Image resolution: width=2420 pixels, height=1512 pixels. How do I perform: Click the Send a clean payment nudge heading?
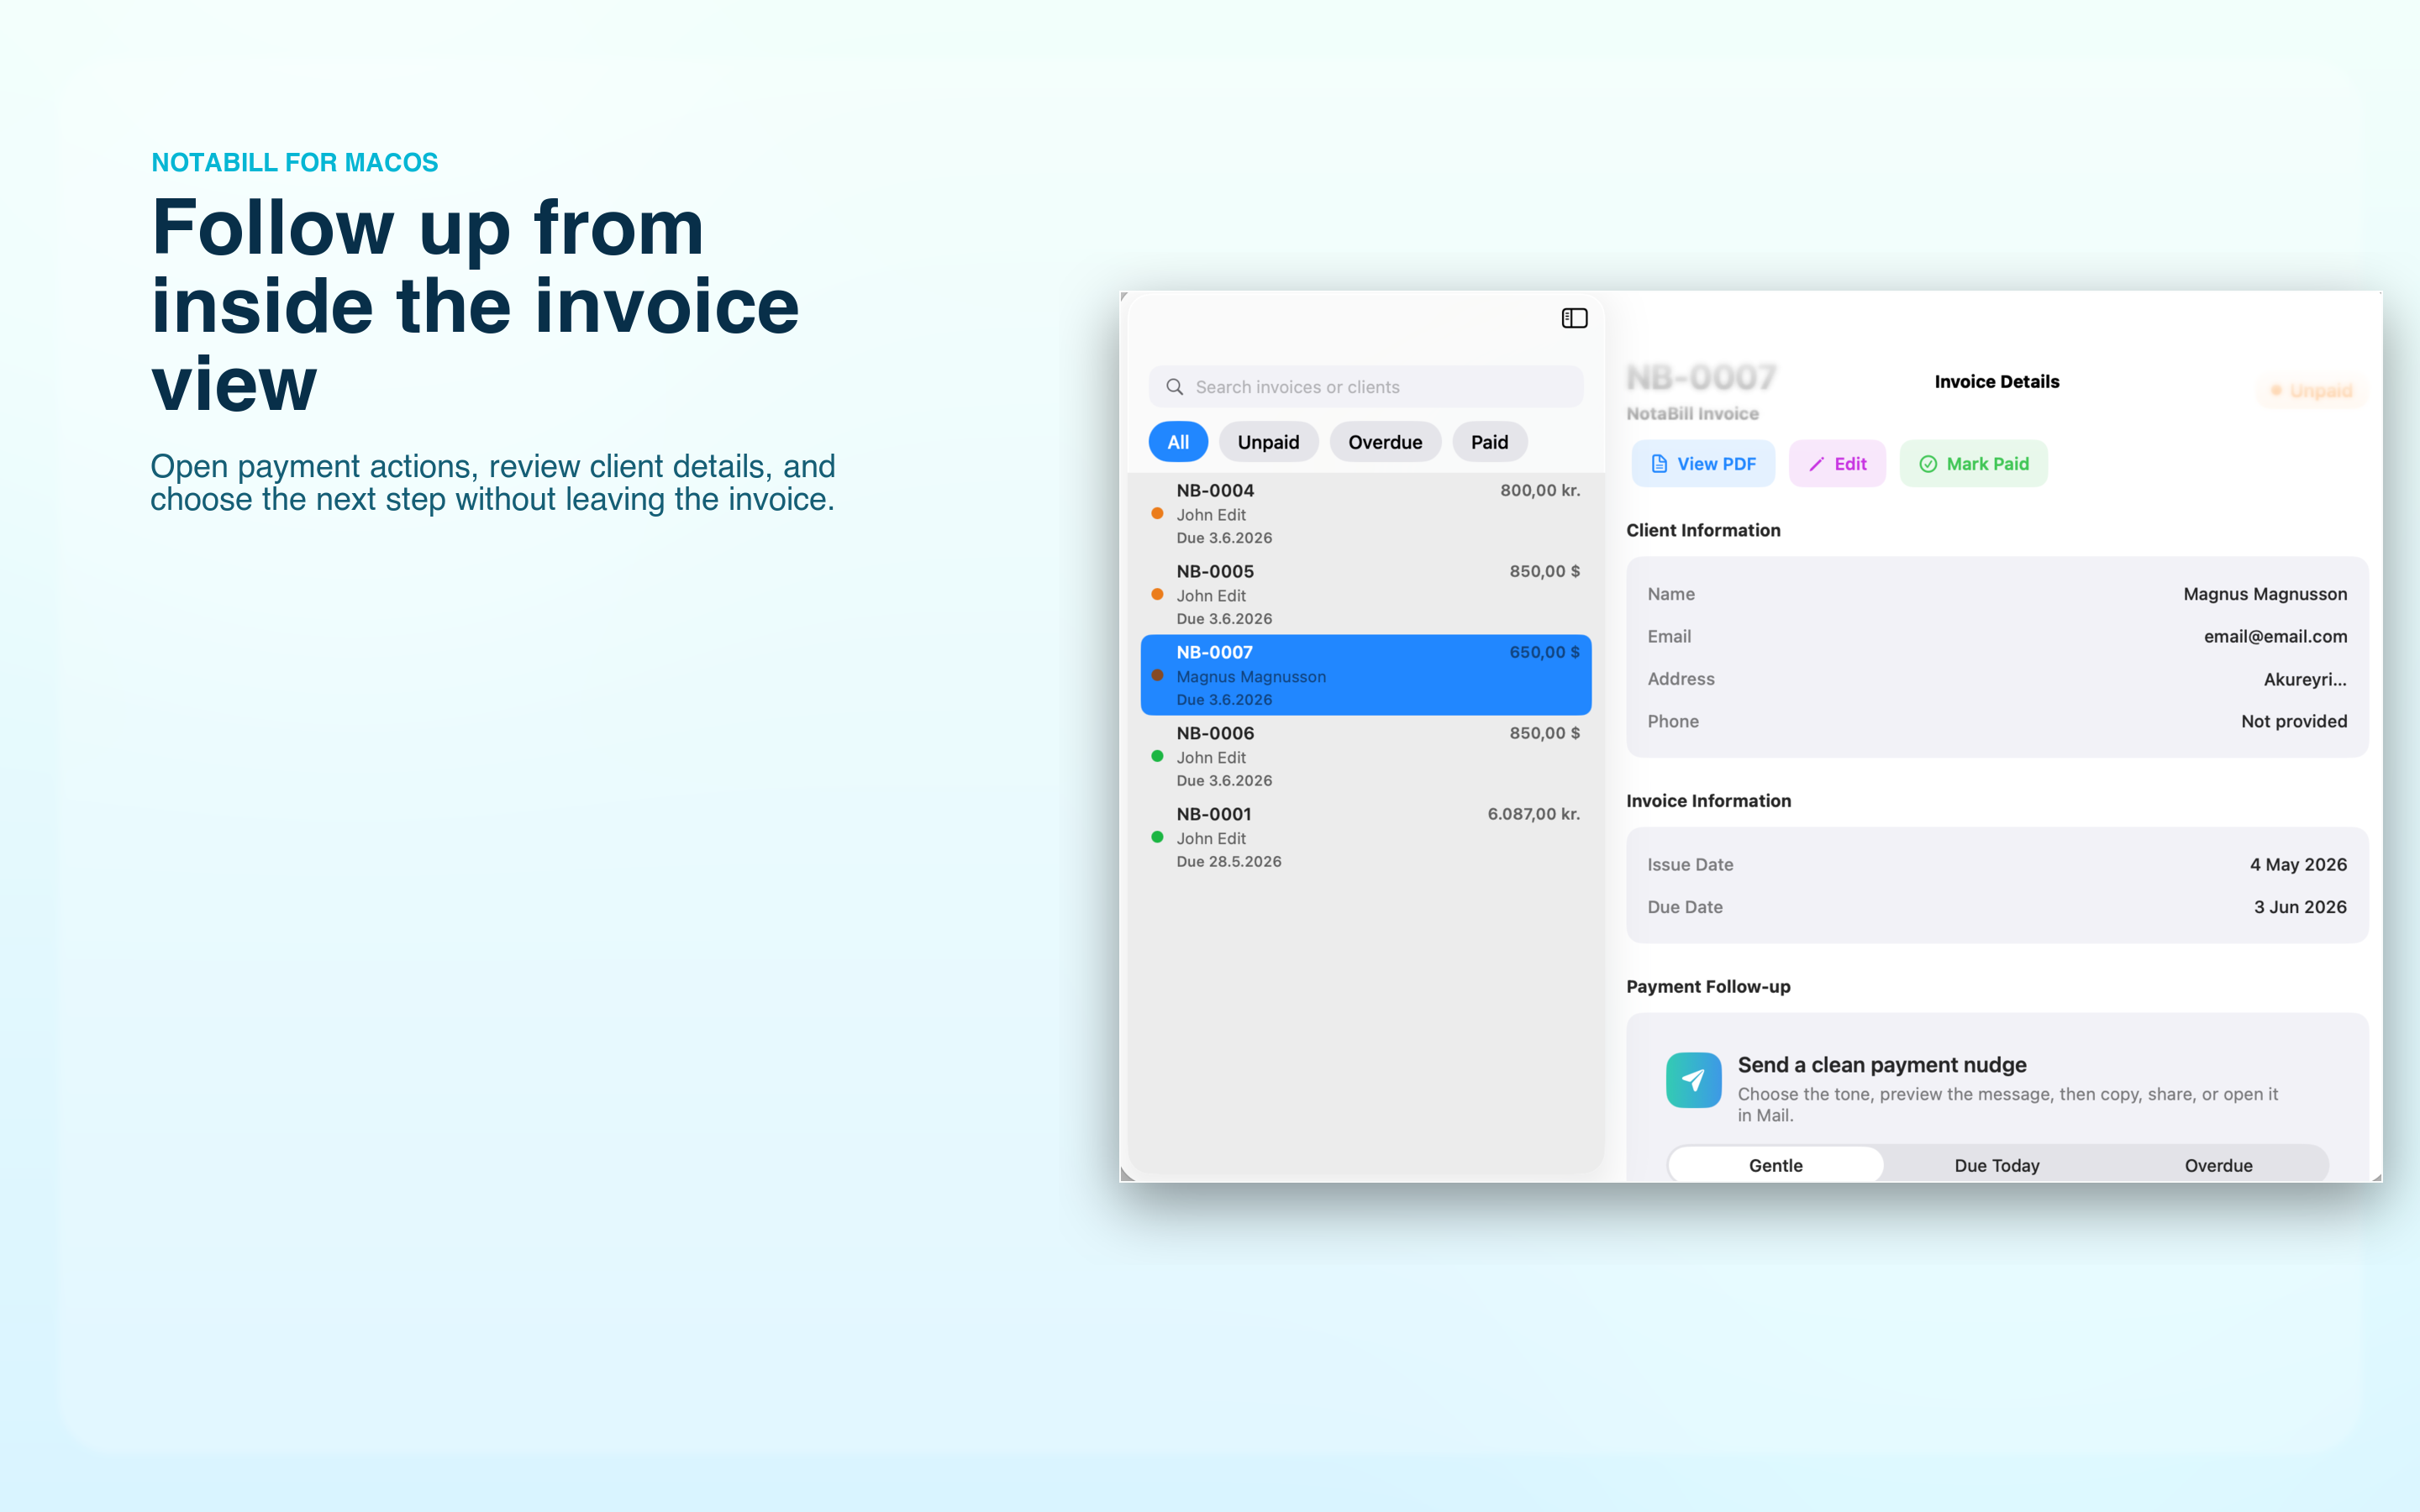1881,1065
